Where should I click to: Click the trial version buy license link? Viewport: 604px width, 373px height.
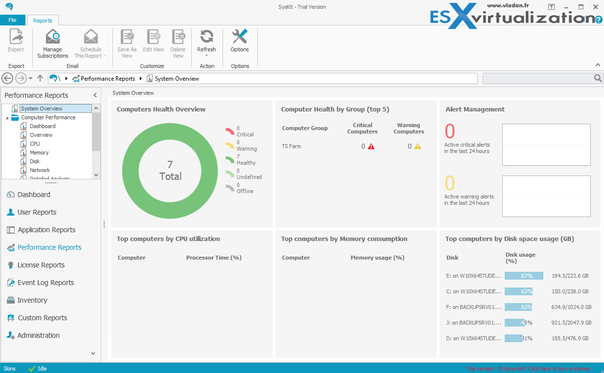[528, 368]
